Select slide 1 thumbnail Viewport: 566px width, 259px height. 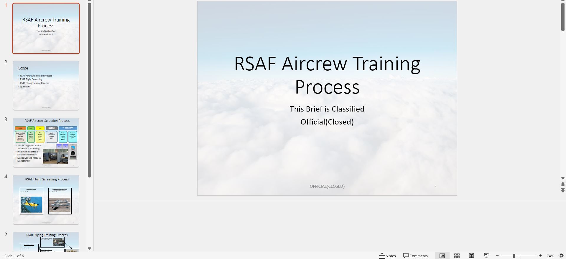pyautogui.click(x=46, y=29)
